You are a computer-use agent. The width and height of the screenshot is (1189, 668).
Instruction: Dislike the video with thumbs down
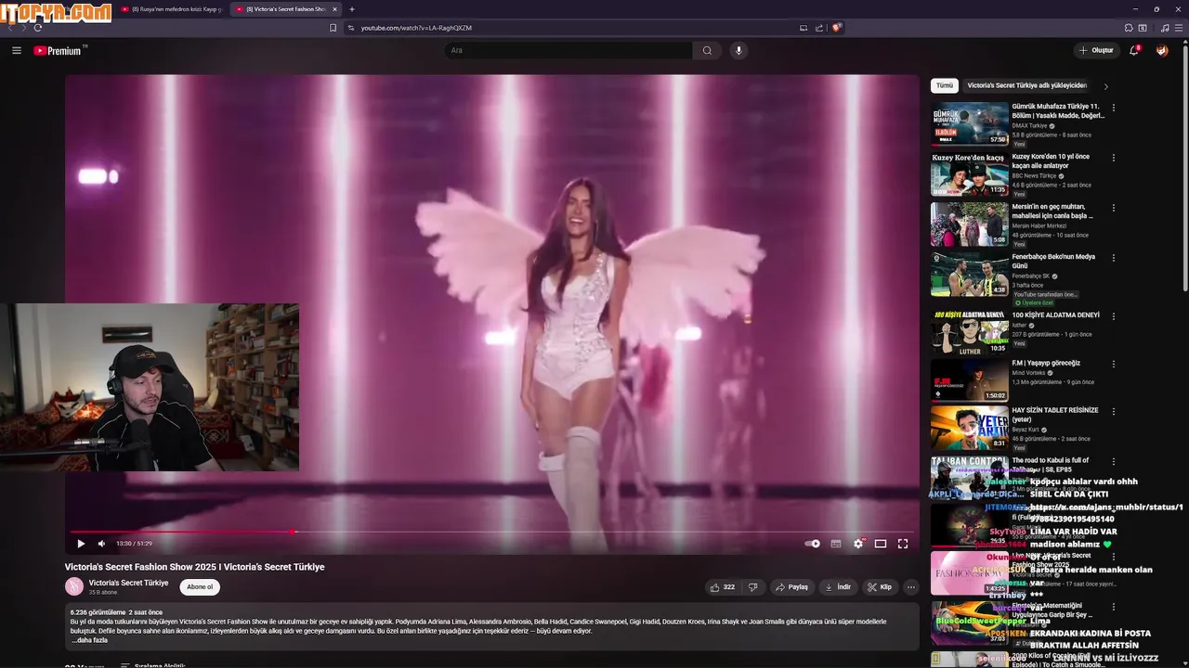pos(752,586)
